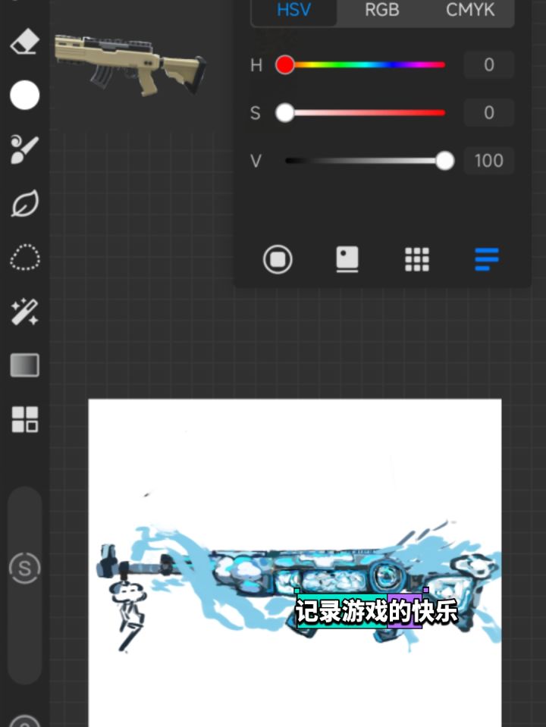Switch to the CMYK tab
This screenshot has height=727, width=546.
470,10
